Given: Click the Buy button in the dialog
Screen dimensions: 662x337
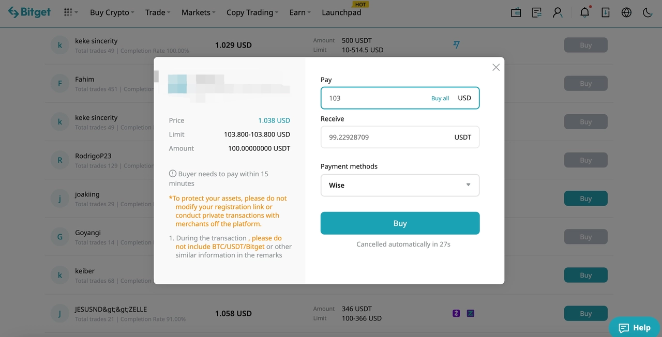Looking at the screenshot, I should tap(400, 223).
